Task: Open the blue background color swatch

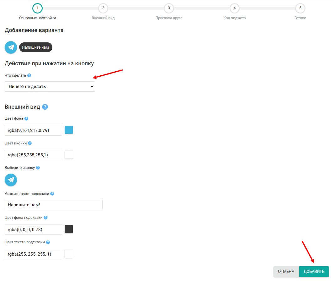Action: click(x=69, y=130)
